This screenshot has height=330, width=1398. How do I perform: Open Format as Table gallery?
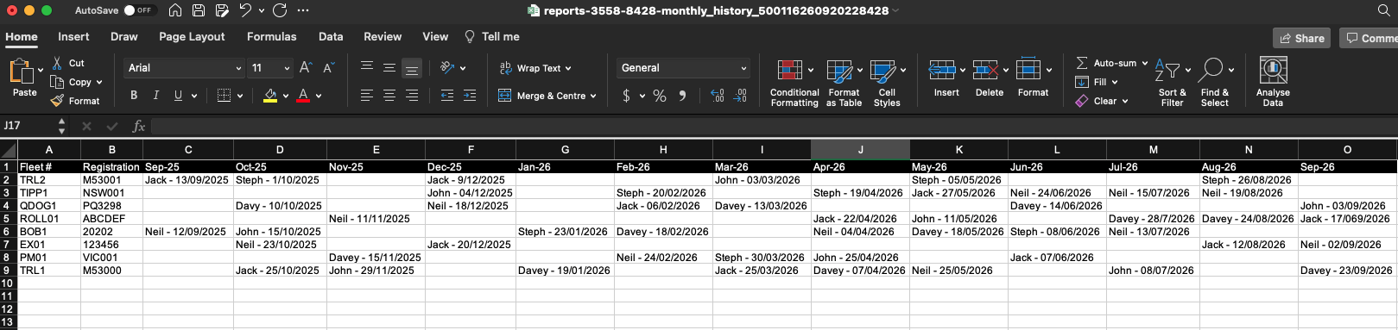click(x=844, y=83)
